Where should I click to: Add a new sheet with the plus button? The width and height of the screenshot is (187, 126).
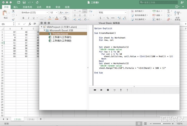41,119
